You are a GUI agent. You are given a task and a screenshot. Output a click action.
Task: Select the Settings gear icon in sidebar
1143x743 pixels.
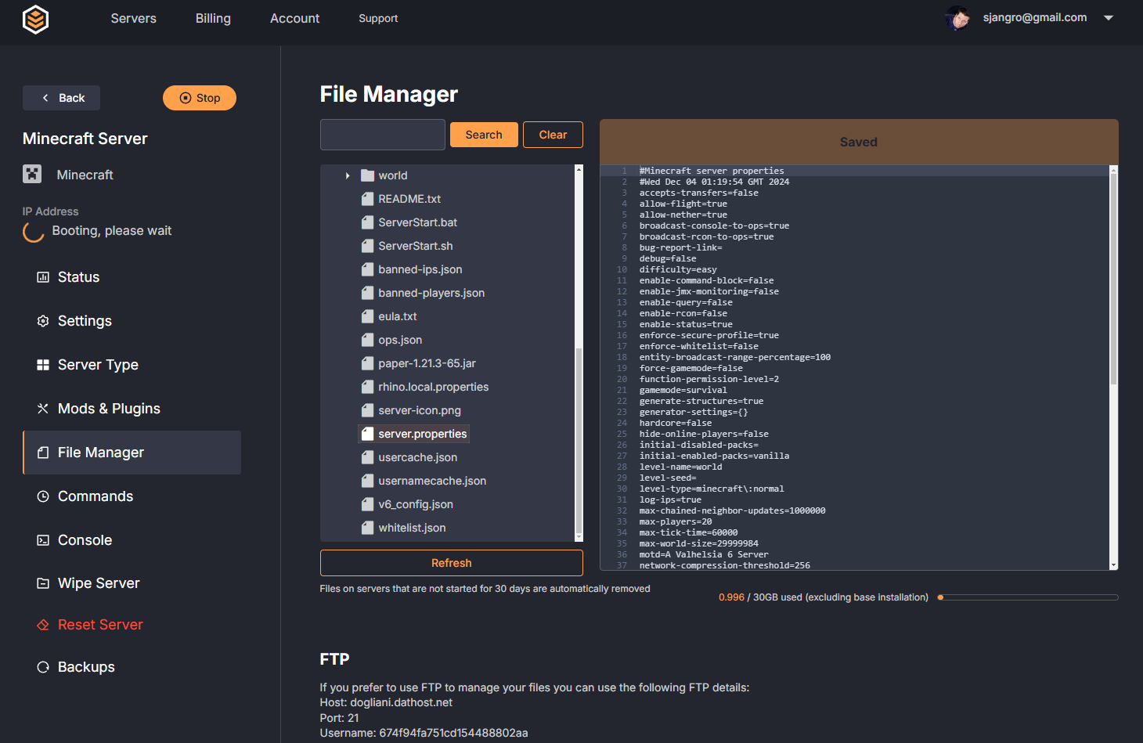click(42, 320)
